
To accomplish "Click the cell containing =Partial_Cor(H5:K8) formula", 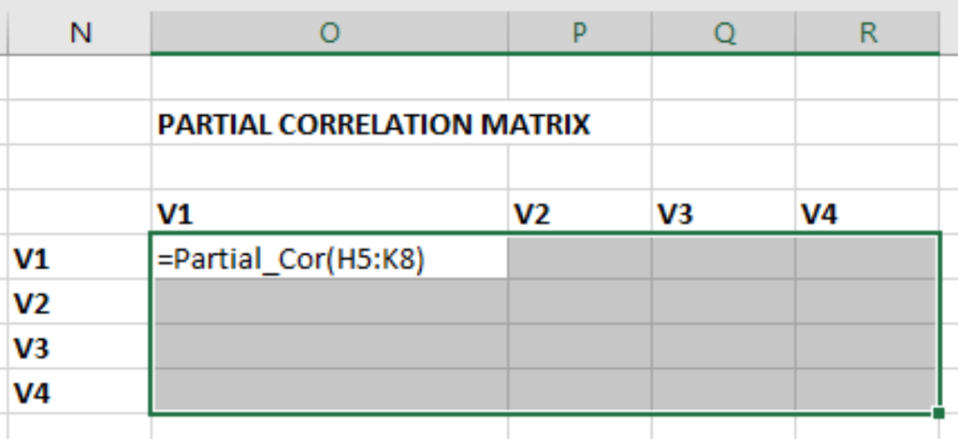I will coord(329,259).
